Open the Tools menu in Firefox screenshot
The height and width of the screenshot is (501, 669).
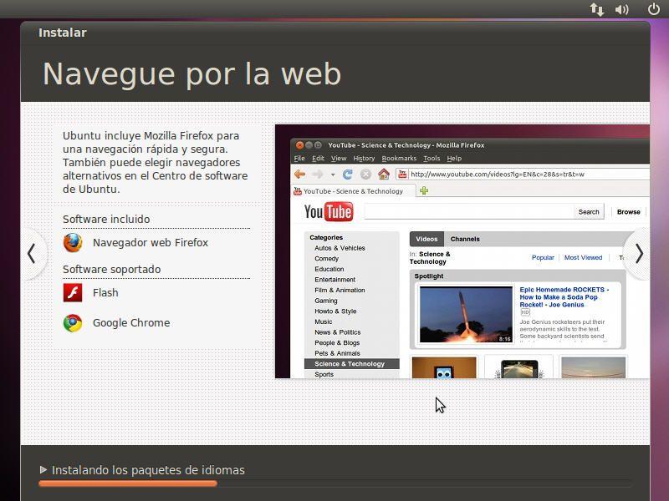(432, 158)
